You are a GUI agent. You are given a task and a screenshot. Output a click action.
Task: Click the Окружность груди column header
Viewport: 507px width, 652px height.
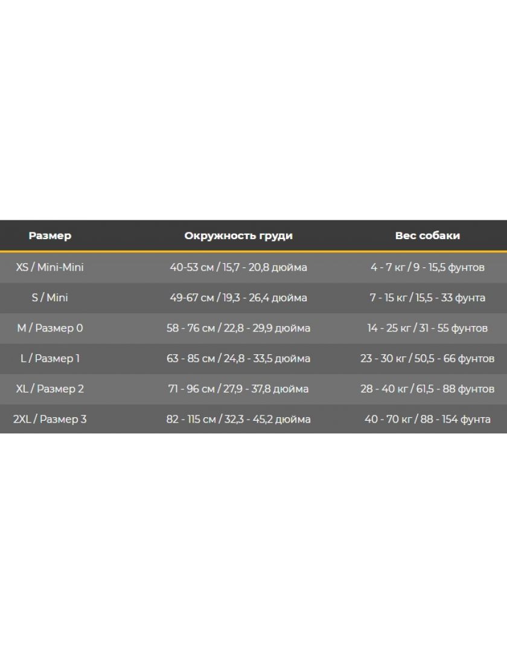238,236
